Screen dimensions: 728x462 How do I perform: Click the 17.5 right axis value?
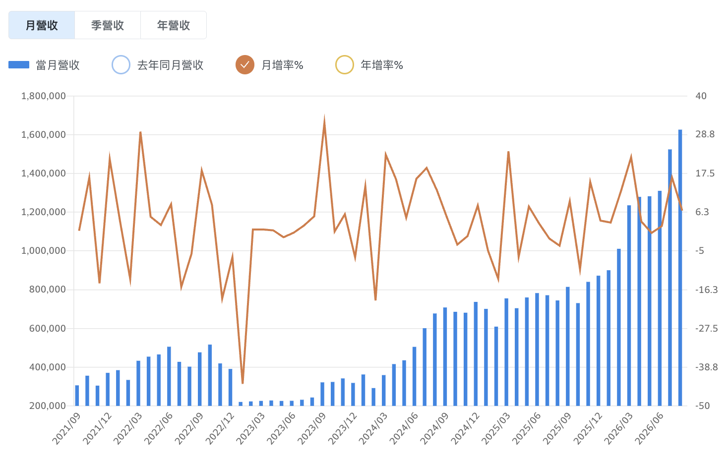coord(705,173)
